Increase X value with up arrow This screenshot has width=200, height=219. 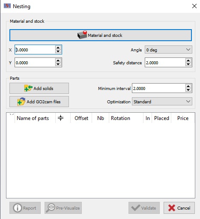click(58, 48)
